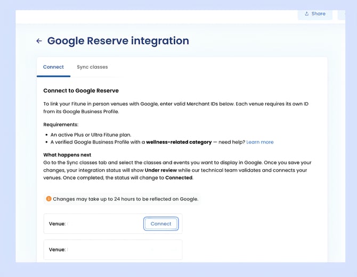
Task: Go back using the left arrow icon
Action: coord(39,41)
